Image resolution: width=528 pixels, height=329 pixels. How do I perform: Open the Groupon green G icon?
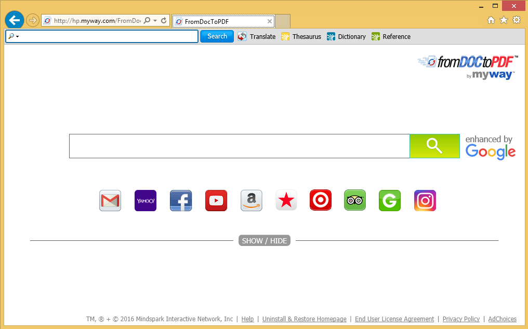[390, 200]
